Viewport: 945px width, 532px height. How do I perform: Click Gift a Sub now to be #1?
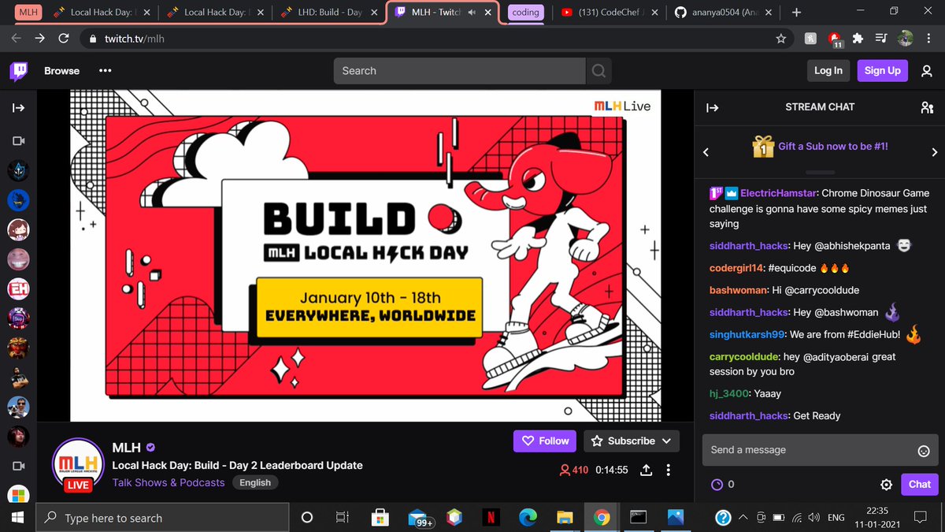point(833,147)
